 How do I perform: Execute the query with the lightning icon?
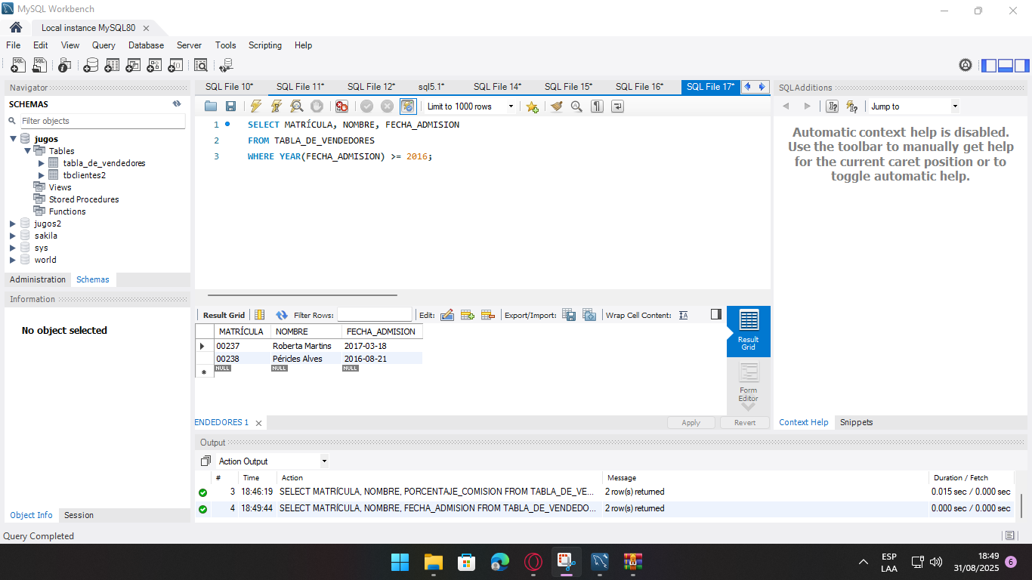[x=256, y=106]
